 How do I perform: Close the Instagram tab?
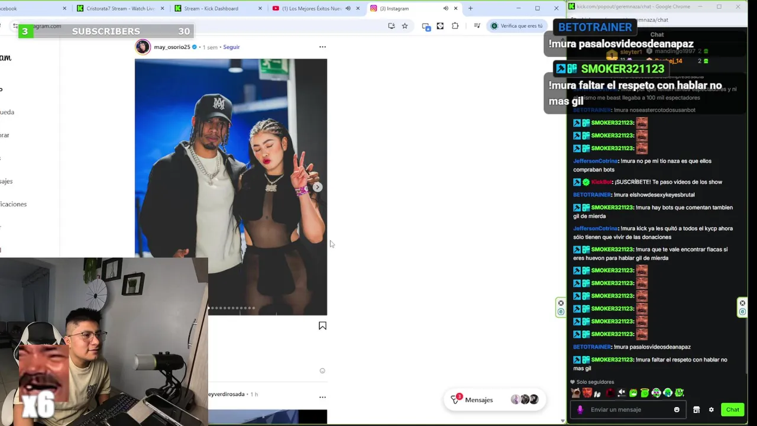[455, 8]
